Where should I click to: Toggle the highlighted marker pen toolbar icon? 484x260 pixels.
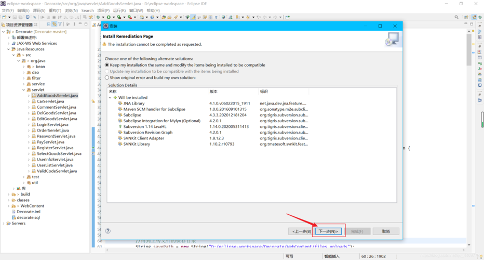pyautogui.click(x=193, y=17)
